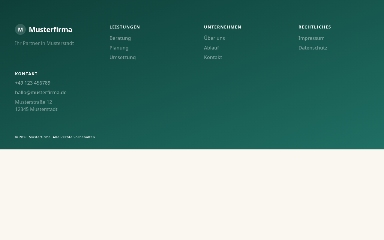The image size is (384, 240).
Task: Click the bold KONTAKT section heading
Action: [x=26, y=74]
